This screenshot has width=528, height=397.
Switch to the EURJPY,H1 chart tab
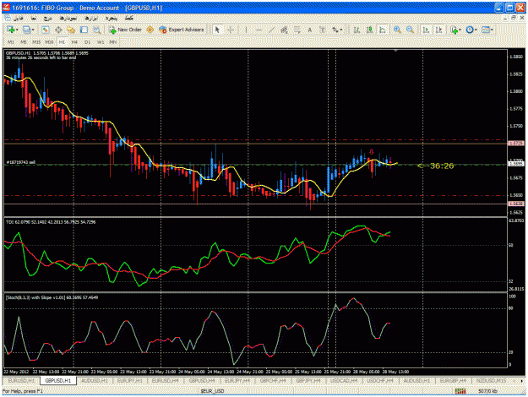[129, 380]
